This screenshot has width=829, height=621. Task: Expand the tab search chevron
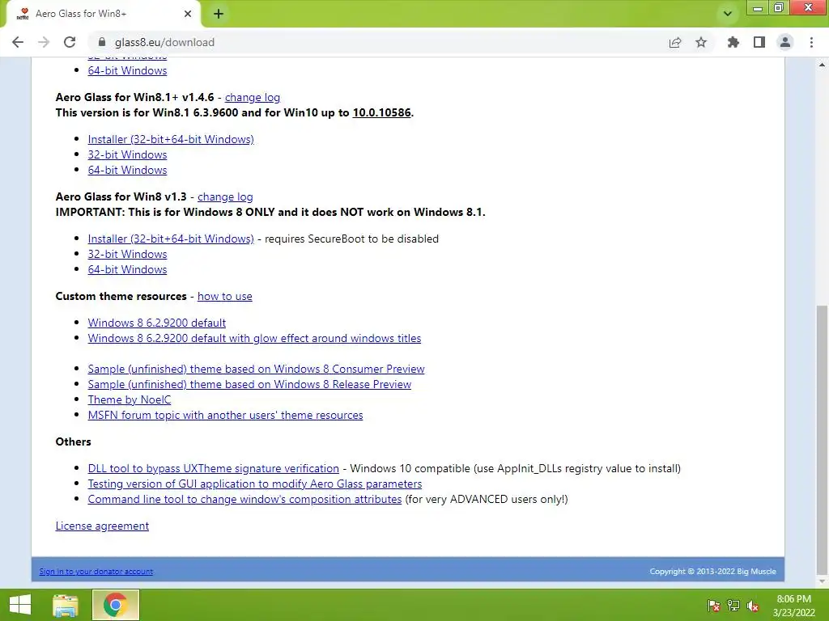728,14
